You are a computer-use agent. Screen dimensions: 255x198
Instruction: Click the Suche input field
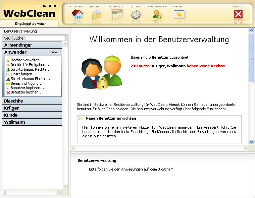pyautogui.click(x=46, y=38)
